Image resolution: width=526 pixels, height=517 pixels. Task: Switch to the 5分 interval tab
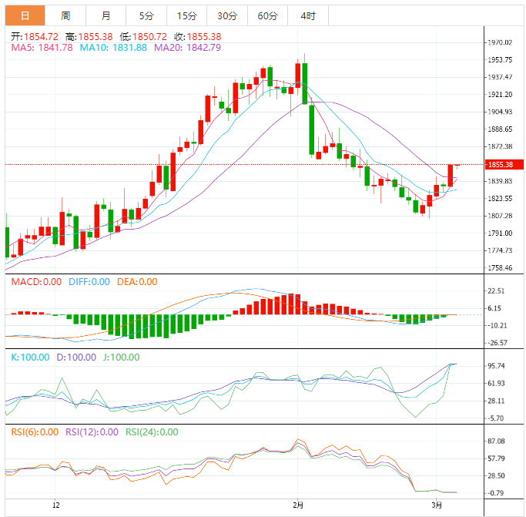coord(146,15)
